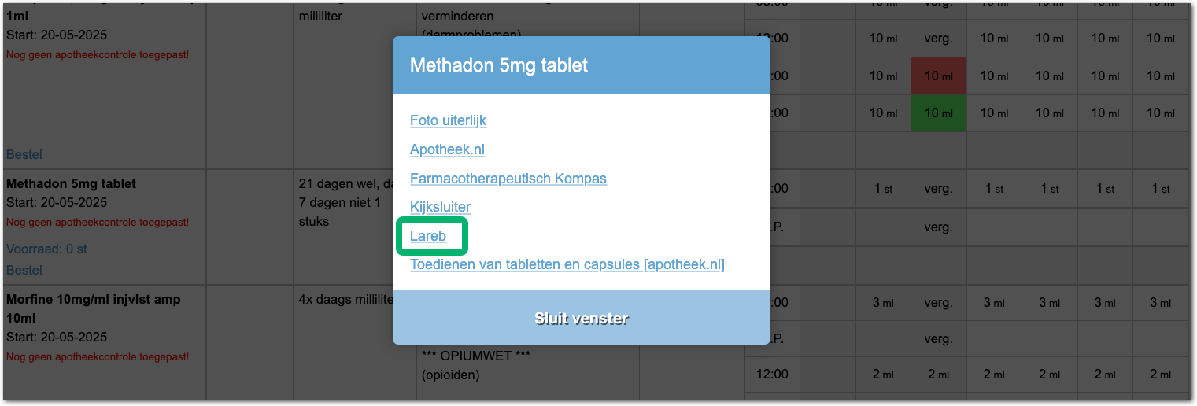Click Bestel under Methadon's Voorraad line
Image resolution: width=1197 pixels, height=406 pixels.
coord(24,270)
